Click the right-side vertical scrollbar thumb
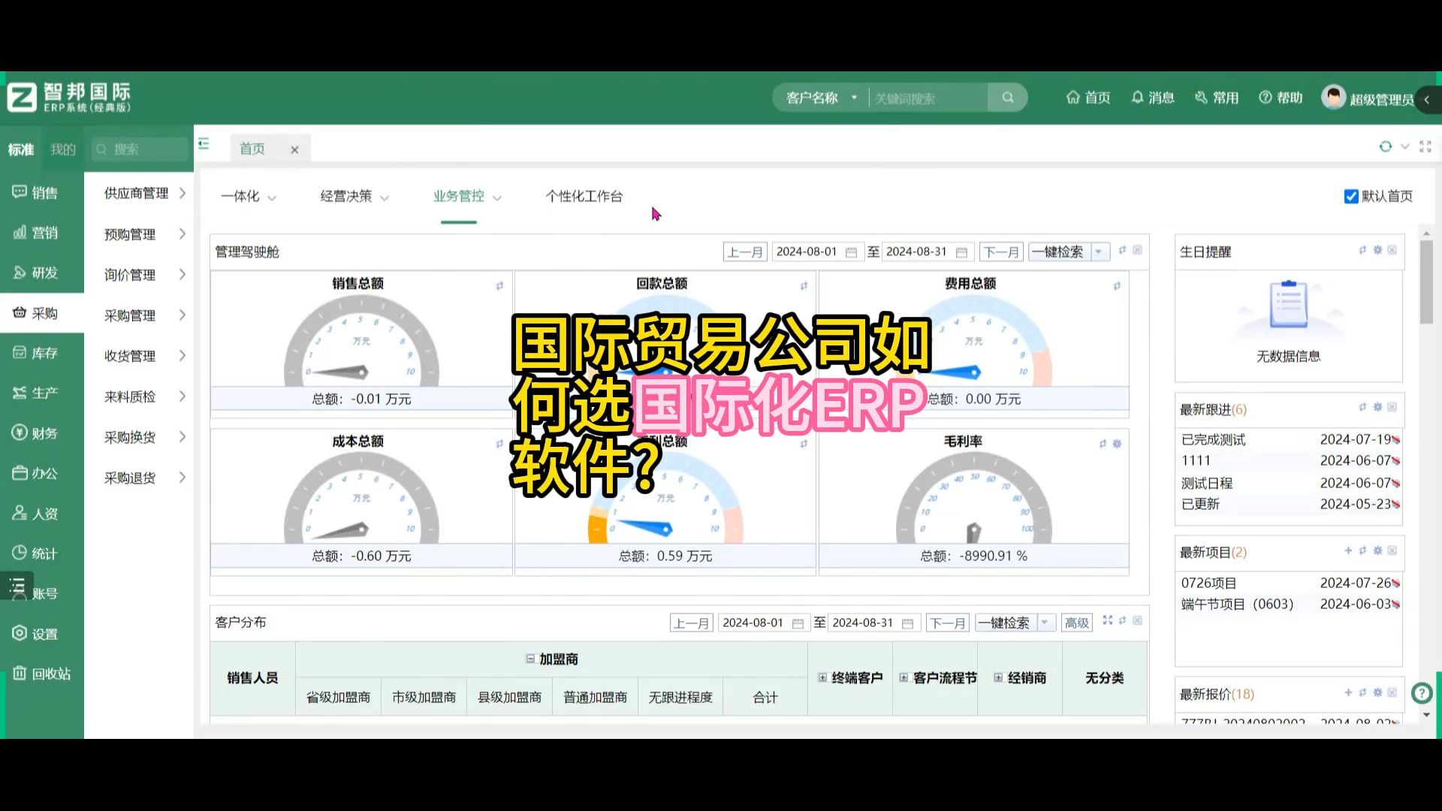 (x=1426, y=282)
